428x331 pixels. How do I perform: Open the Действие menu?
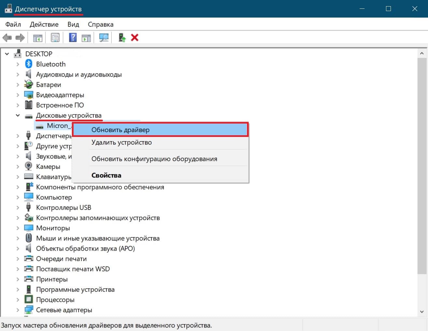point(44,24)
